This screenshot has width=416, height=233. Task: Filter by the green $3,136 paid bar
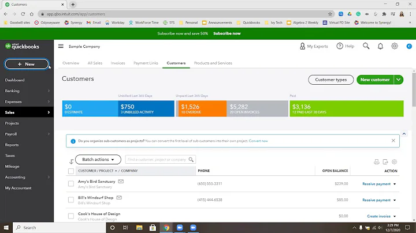[347, 108]
